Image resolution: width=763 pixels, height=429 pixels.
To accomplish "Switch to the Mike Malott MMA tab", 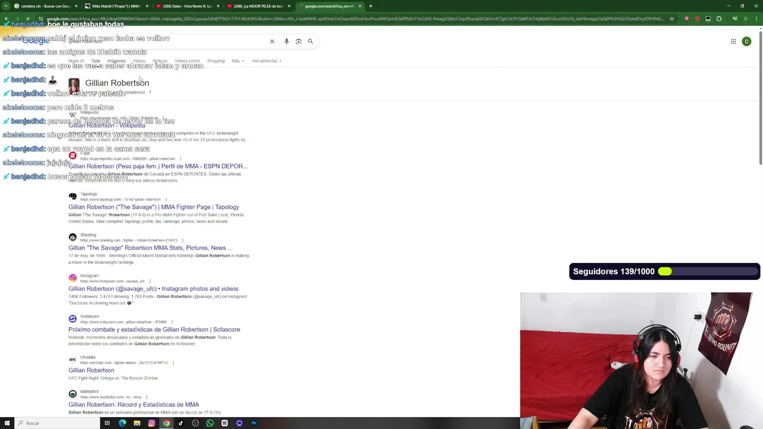I will 116,6.
